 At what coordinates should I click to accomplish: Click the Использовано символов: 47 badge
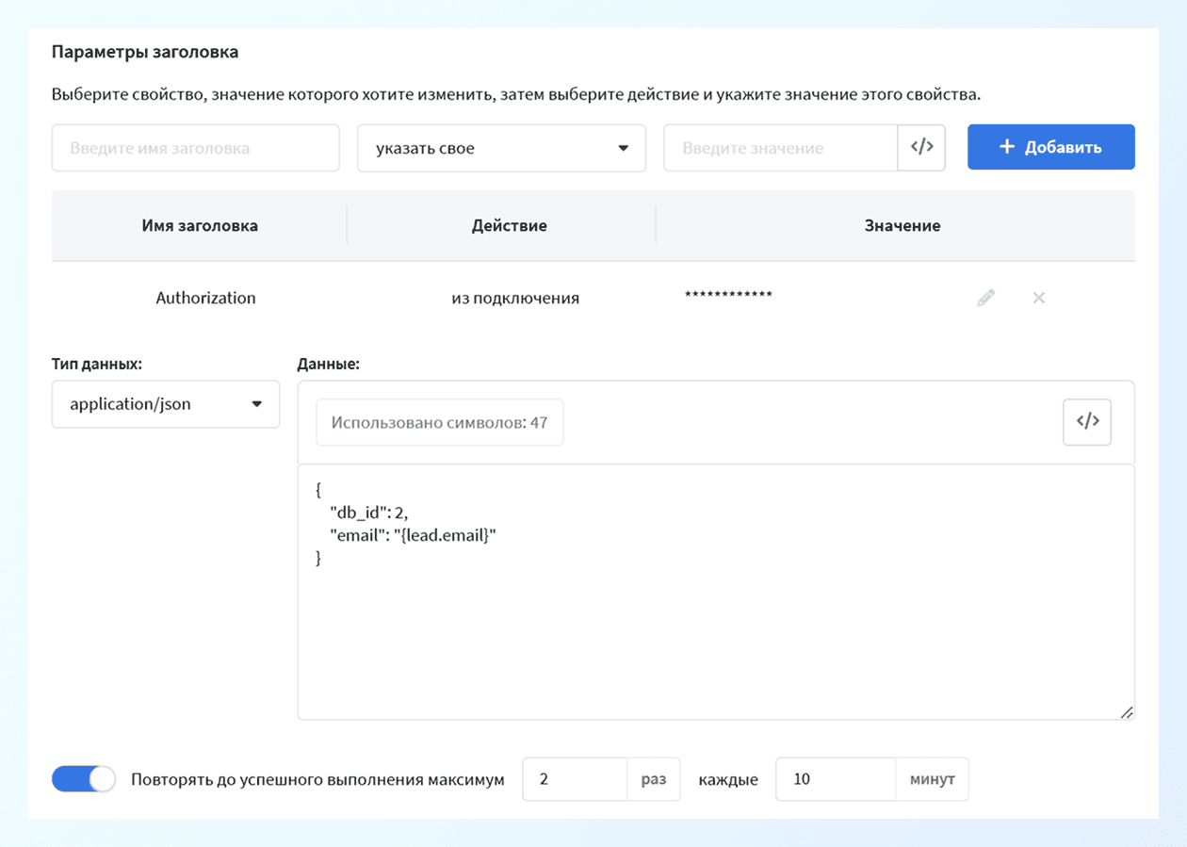[439, 422]
